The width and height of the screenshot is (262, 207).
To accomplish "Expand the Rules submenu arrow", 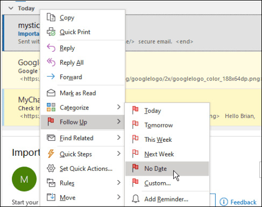I will pyautogui.click(x=119, y=183).
